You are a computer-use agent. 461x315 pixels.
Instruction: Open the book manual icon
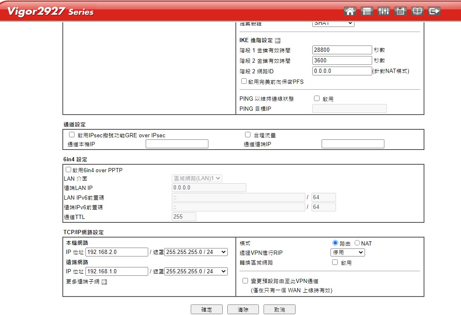[417, 11]
